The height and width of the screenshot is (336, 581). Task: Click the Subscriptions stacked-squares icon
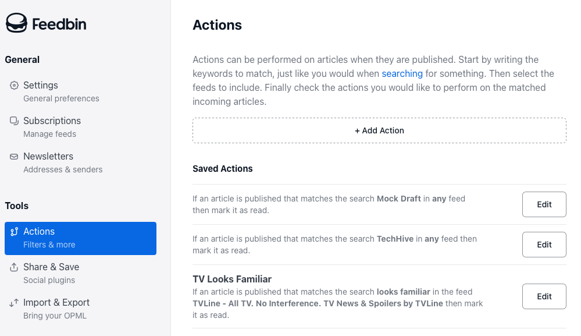tap(14, 121)
